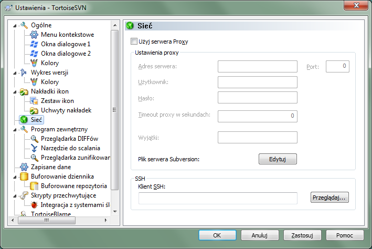Select Okna dialogowe 2 in the tree
This screenshot has width=372, height=249.
(66, 54)
